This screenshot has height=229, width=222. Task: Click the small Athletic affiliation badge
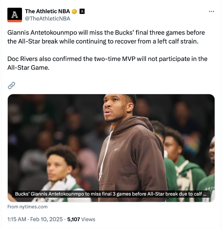pos(82,12)
